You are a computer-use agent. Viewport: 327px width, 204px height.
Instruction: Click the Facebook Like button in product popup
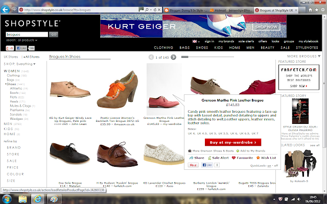pos(207,165)
